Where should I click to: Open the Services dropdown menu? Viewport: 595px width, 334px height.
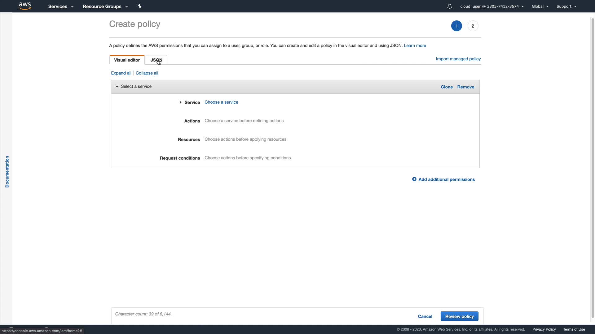(61, 6)
